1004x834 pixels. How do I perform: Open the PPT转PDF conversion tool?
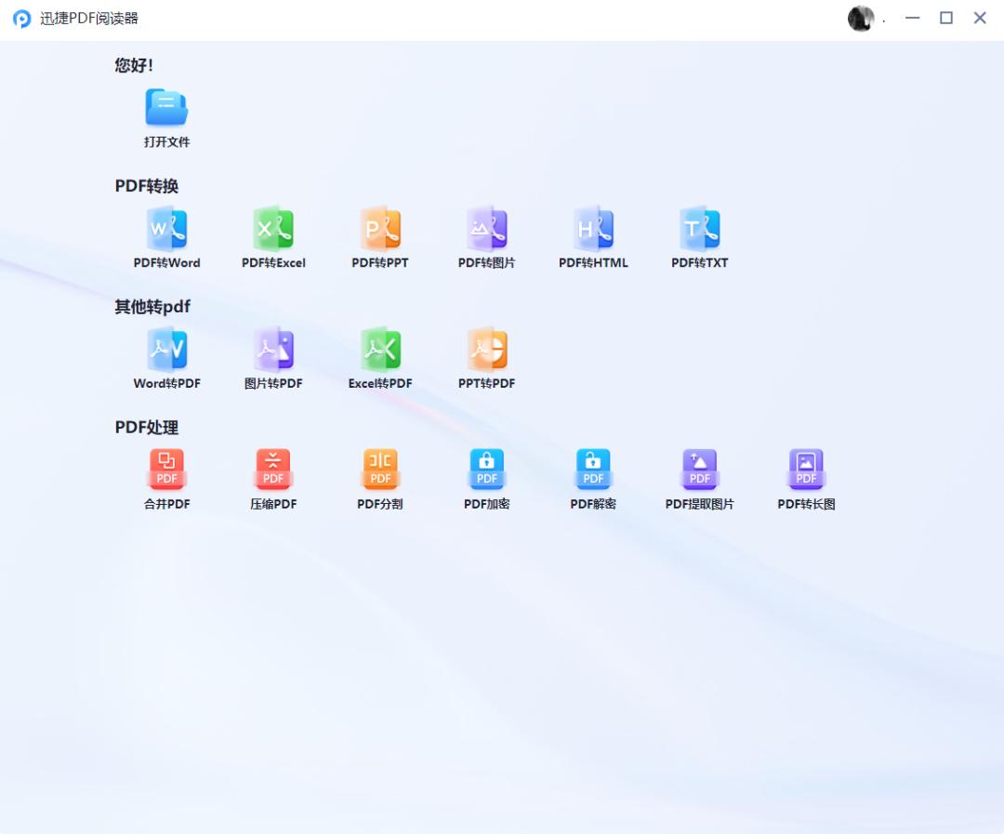pyautogui.click(x=486, y=356)
